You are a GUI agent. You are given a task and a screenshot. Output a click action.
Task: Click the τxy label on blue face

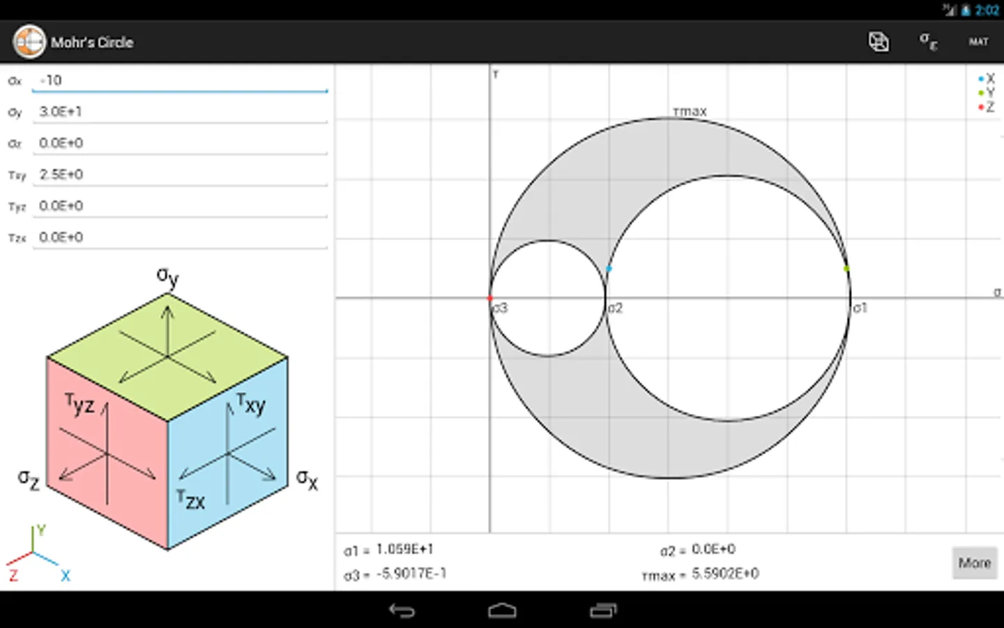click(x=251, y=403)
